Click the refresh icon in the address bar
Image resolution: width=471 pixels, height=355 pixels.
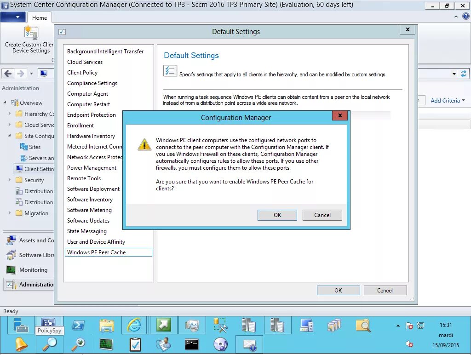click(464, 74)
